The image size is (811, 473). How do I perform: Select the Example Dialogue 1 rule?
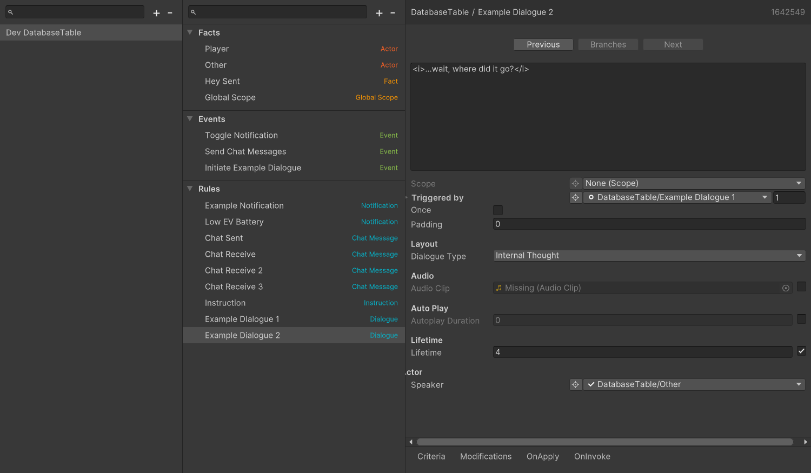pyautogui.click(x=294, y=319)
